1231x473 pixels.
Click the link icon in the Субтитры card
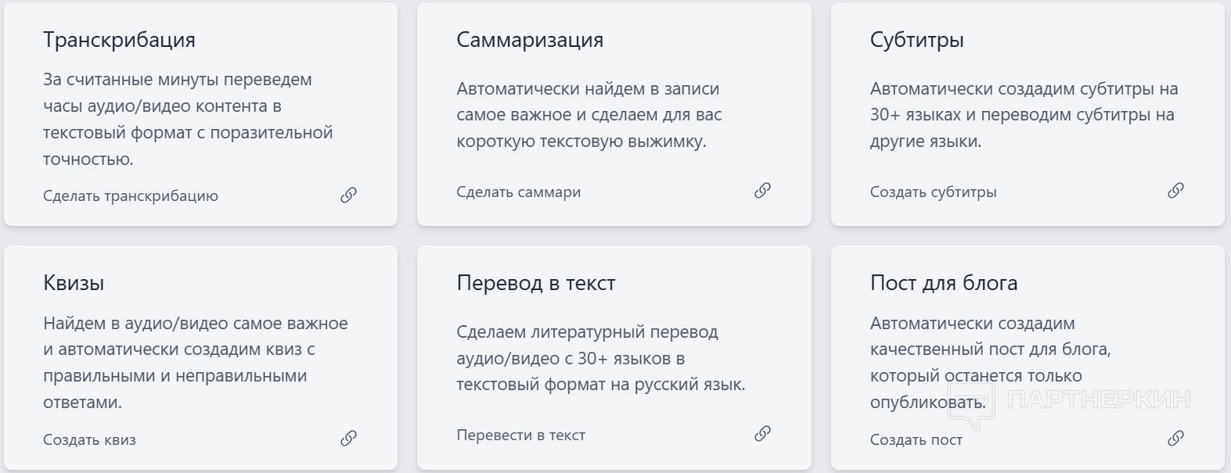[1175, 191]
